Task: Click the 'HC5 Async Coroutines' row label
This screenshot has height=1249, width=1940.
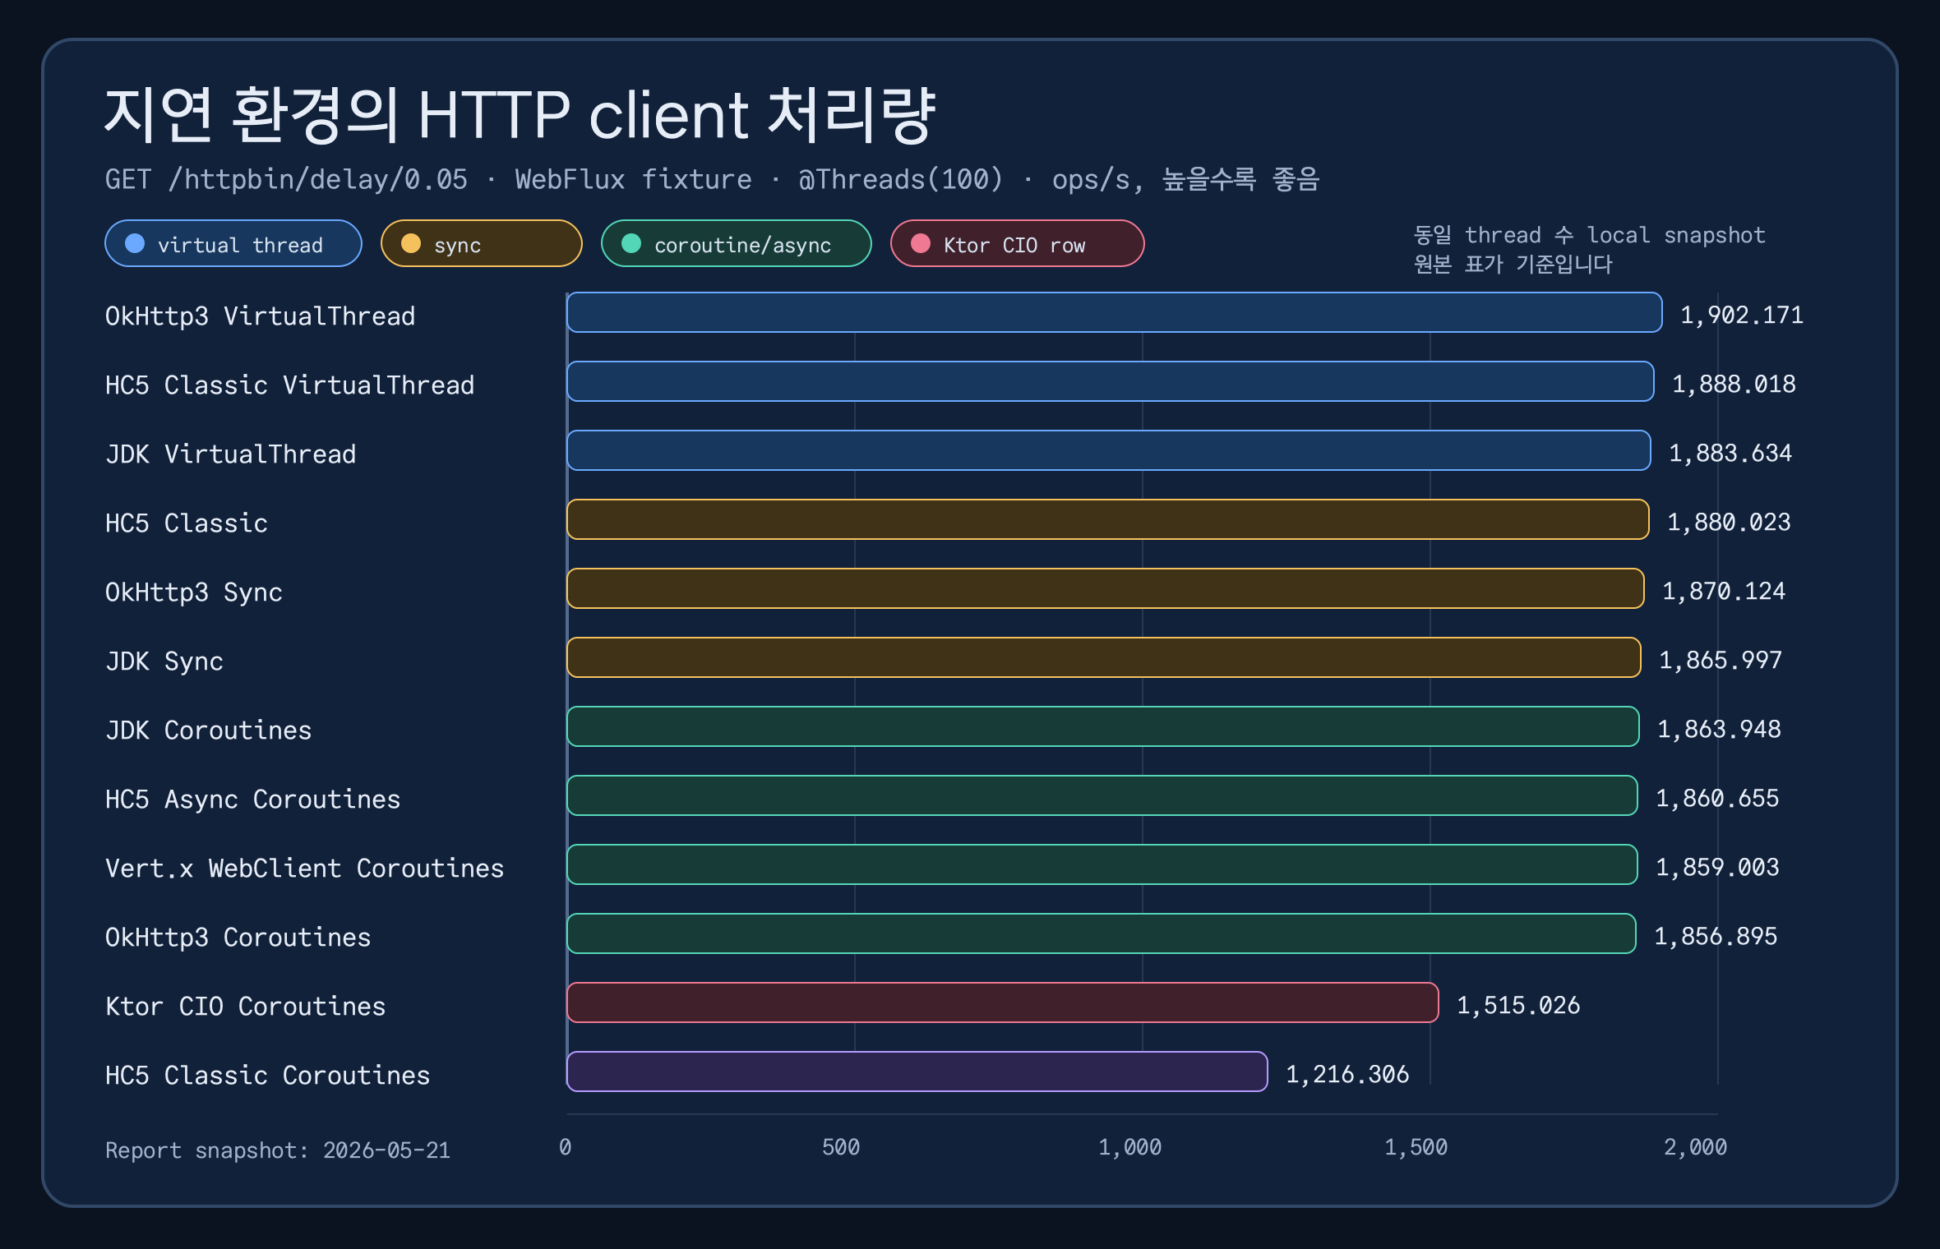Action: (252, 800)
